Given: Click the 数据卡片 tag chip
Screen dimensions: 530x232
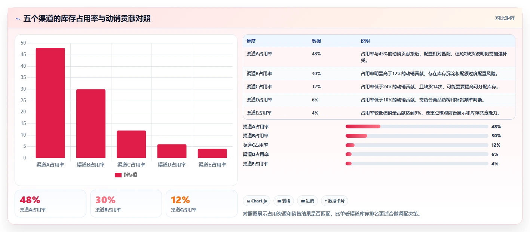Looking at the screenshot, I should [x=334, y=201].
